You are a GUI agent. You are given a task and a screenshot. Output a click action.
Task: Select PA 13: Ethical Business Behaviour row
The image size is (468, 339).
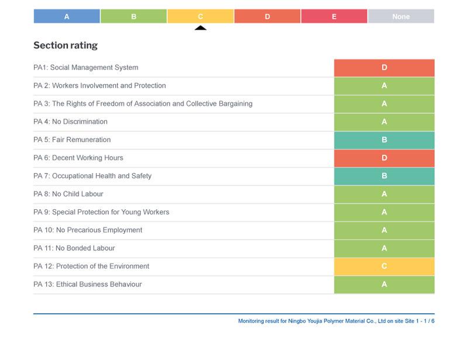point(88,285)
